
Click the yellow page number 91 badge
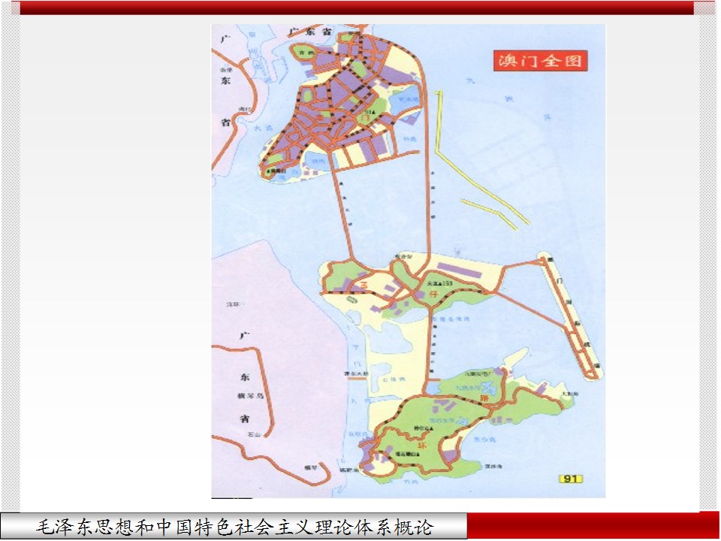(x=570, y=479)
